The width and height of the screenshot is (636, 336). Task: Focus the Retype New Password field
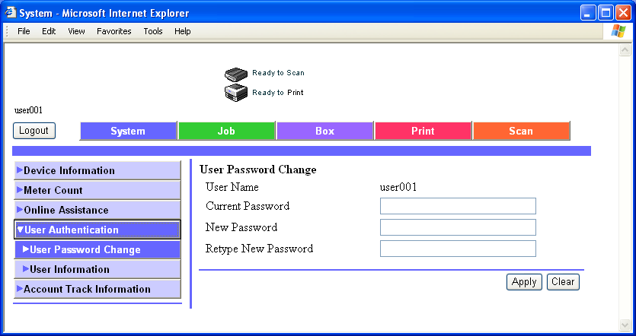tap(458, 249)
